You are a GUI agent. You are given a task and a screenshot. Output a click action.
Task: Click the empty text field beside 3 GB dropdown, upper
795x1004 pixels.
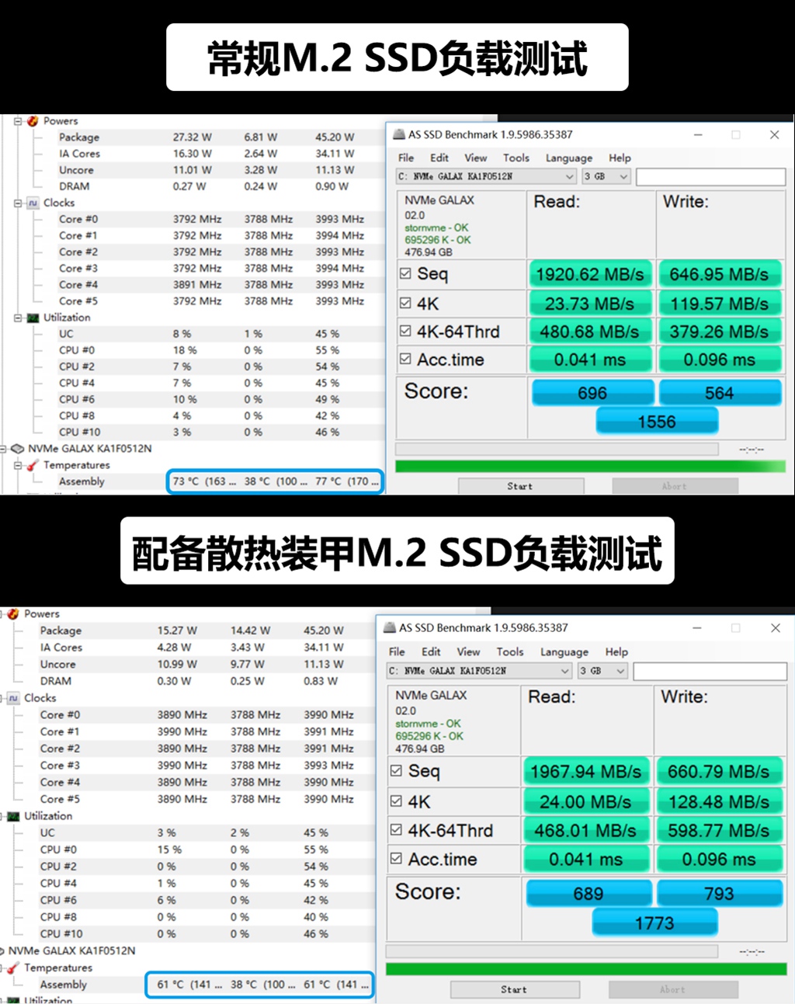711,177
